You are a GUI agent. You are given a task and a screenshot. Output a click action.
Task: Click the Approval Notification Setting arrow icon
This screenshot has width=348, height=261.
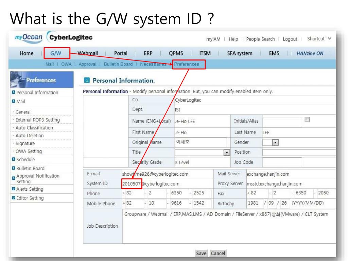14,178
